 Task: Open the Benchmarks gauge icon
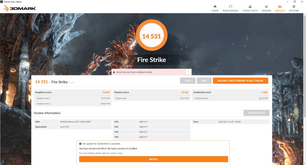(x=231, y=7)
